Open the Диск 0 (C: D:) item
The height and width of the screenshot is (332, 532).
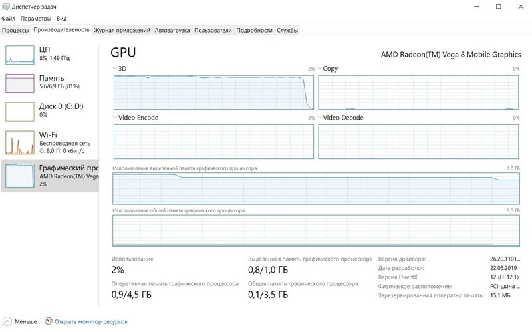click(x=50, y=112)
